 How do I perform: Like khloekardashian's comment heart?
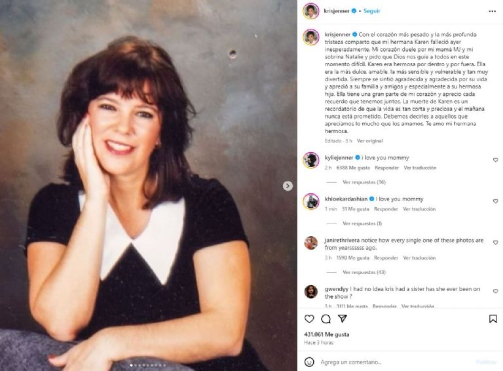(x=495, y=201)
